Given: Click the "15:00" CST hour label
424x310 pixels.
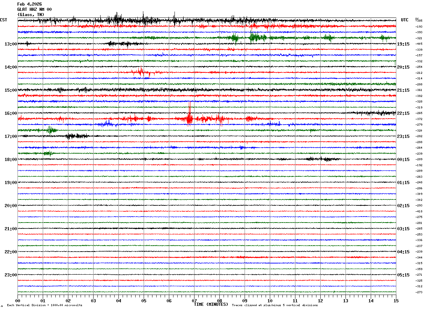Looking at the screenshot, I should pos(11,90).
